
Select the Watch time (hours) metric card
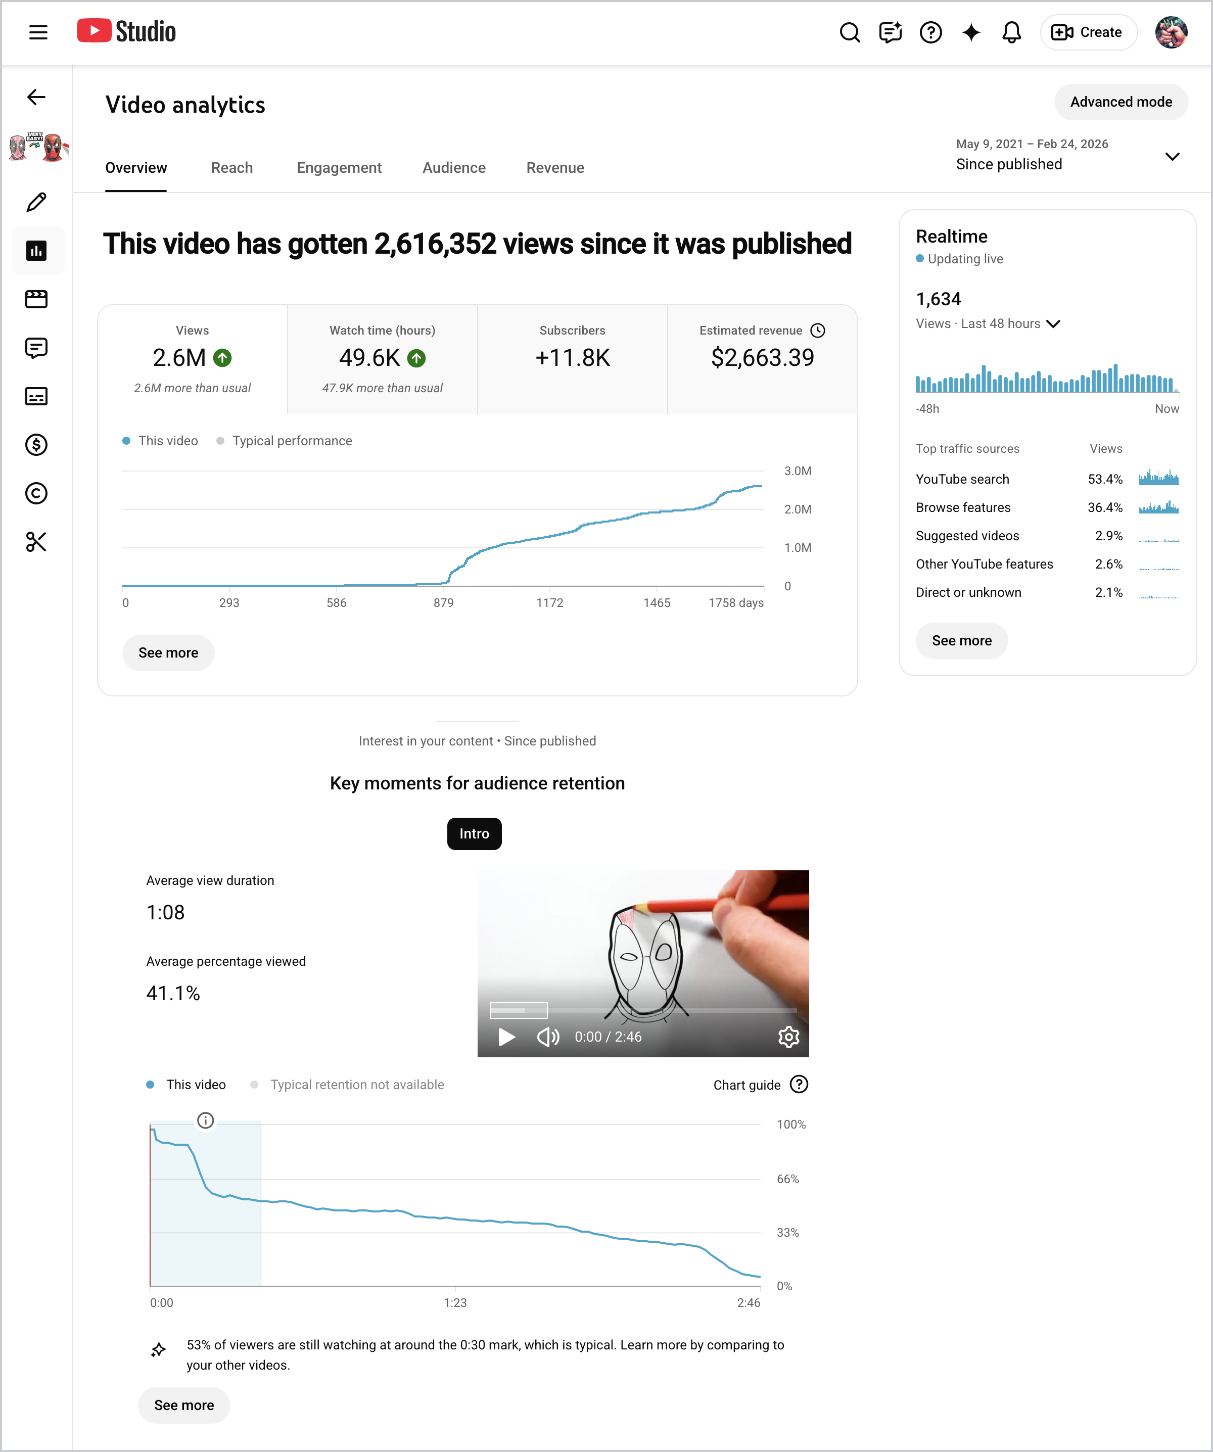(382, 359)
